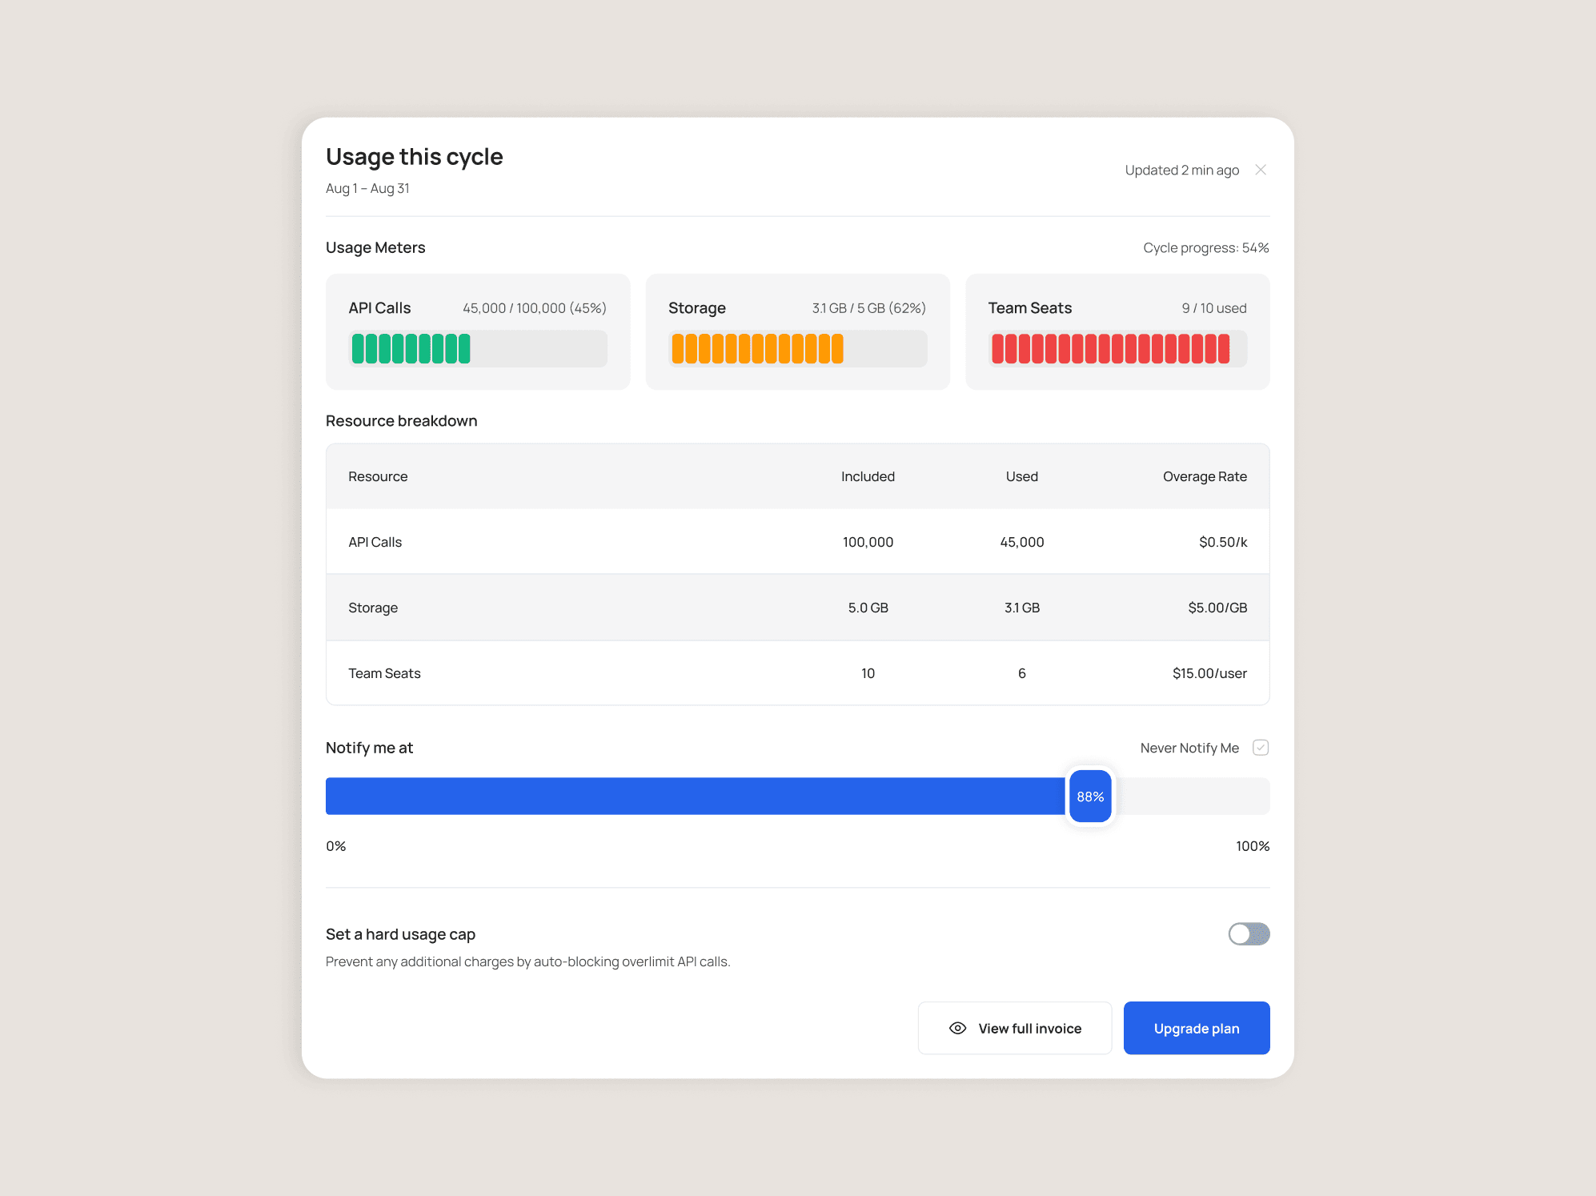Click the $5.00/GB overage rate cell
1596x1196 pixels.
[x=1217, y=608]
